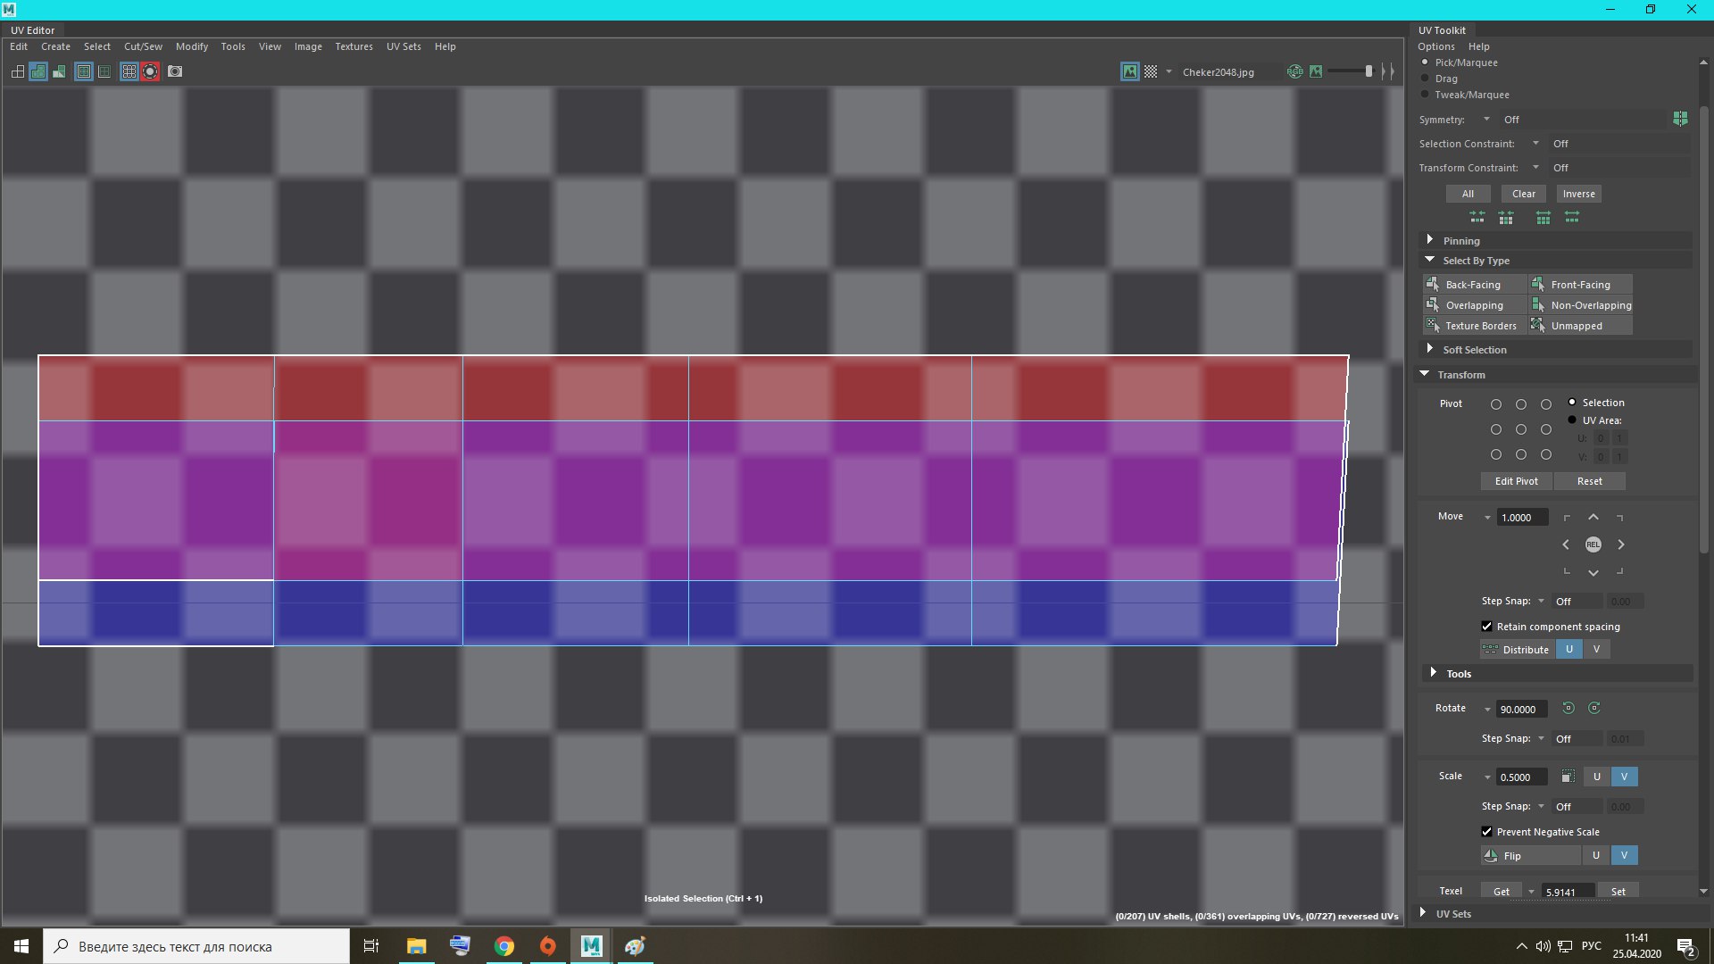1714x964 pixels.
Task: Click the move up arrow
Action: (1593, 518)
